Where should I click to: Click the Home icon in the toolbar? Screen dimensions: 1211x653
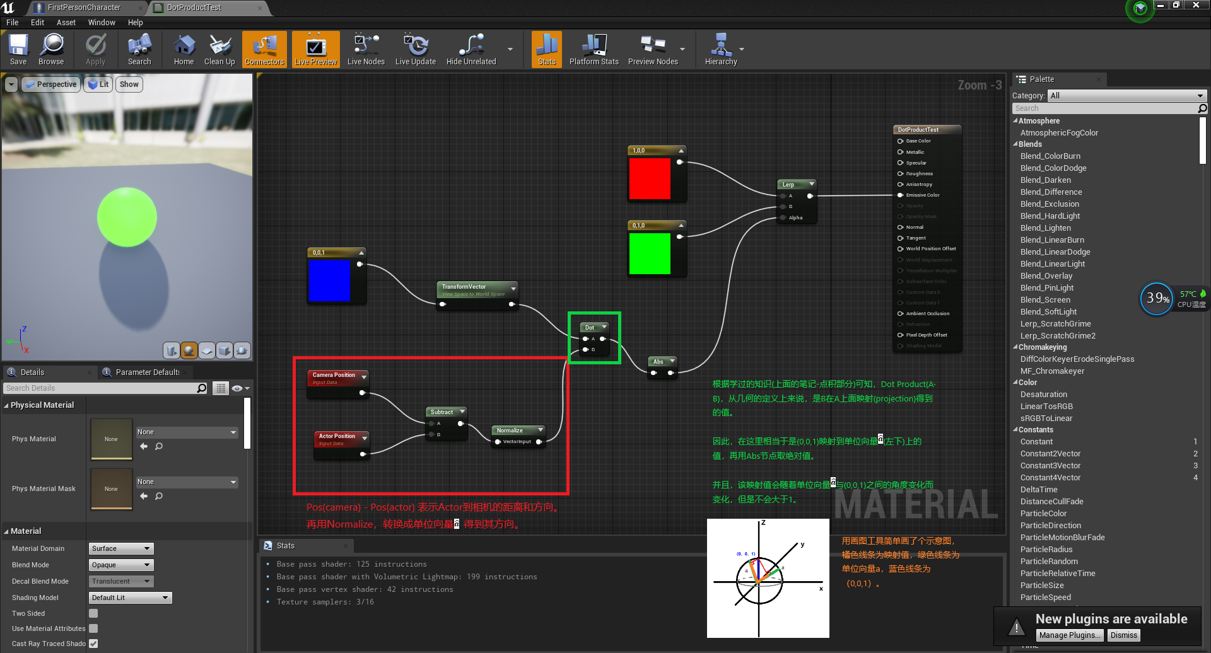pos(184,49)
